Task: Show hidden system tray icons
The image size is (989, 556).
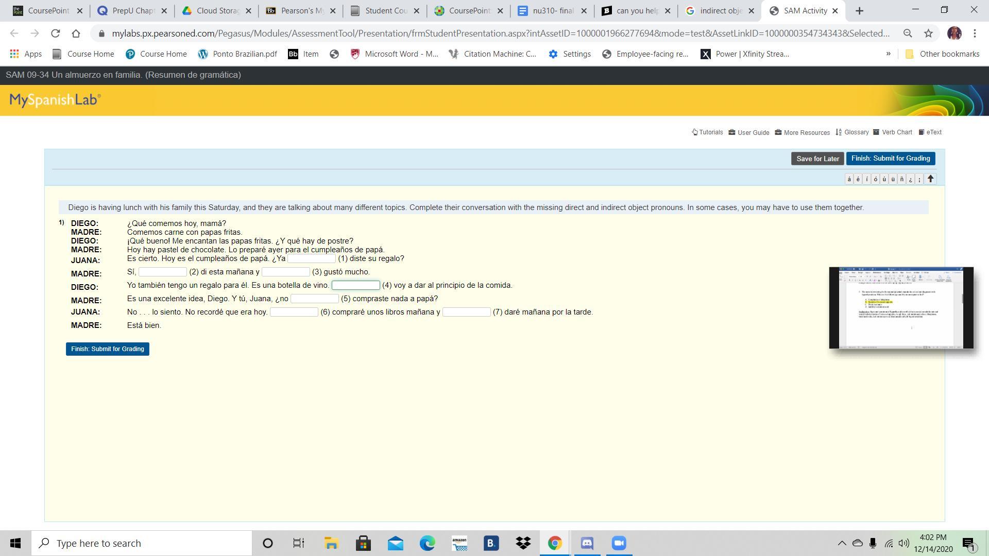Action: coord(842,543)
